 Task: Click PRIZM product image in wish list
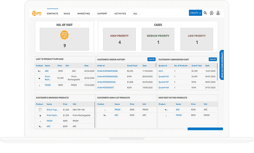coord(104,110)
